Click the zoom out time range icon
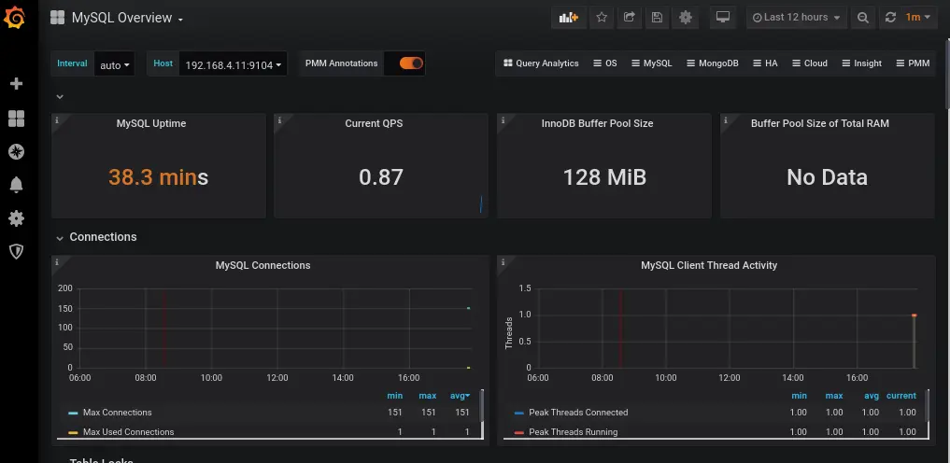This screenshot has height=463, width=950. point(863,18)
